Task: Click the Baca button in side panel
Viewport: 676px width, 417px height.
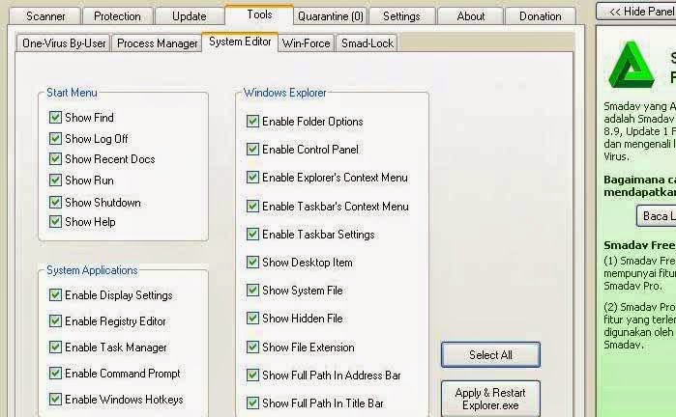Action: 656,215
